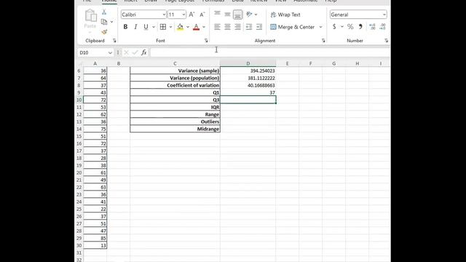Viewport: 466px width, 262px height.
Task: Click the formula Cancel X icon
Action: point(126,52)
